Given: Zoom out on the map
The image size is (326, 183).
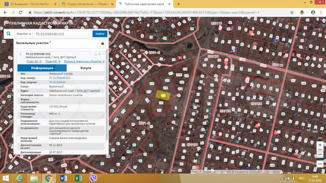Looking at the screenshot, I should click(320, 155).
